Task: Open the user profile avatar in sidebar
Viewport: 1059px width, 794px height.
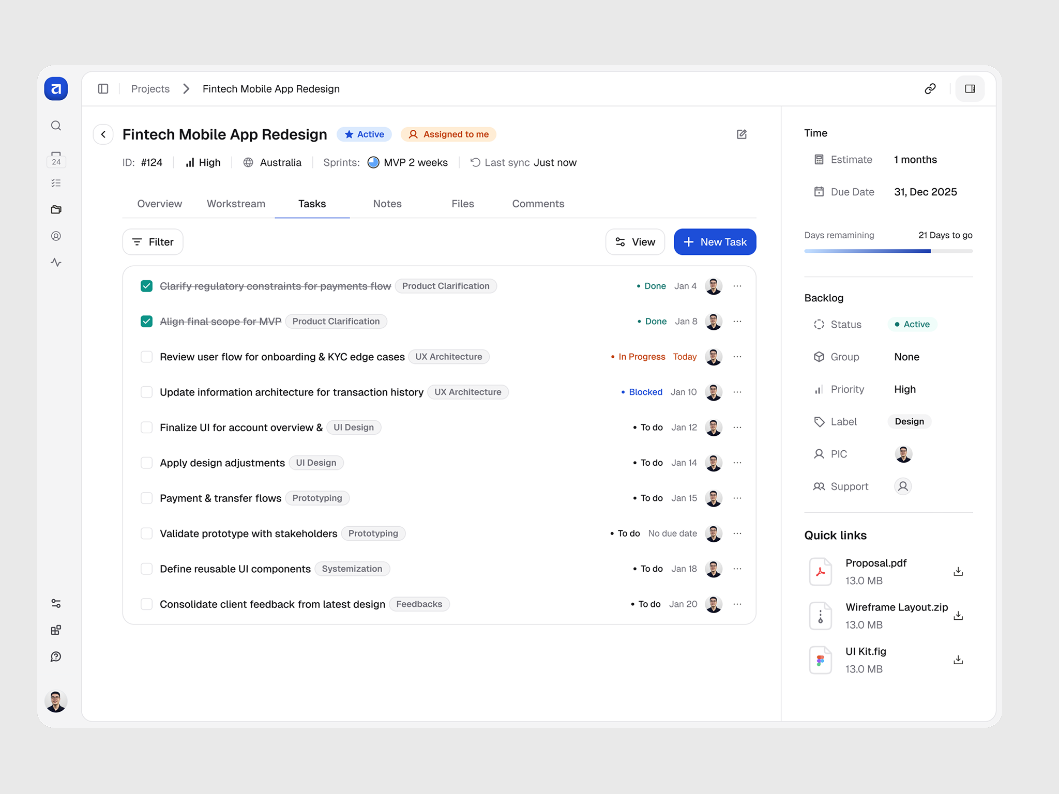Action: 56,701
